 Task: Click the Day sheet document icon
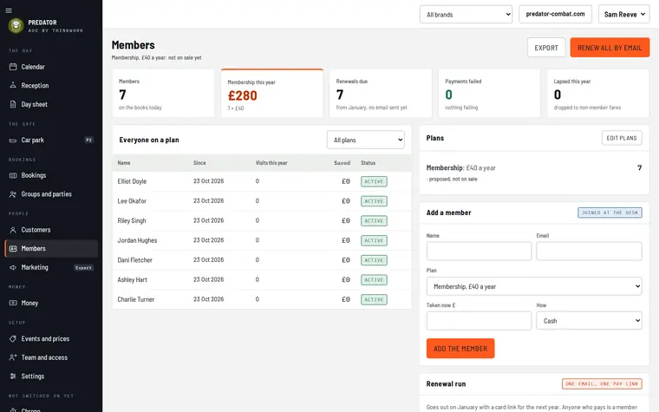point(13,104)
